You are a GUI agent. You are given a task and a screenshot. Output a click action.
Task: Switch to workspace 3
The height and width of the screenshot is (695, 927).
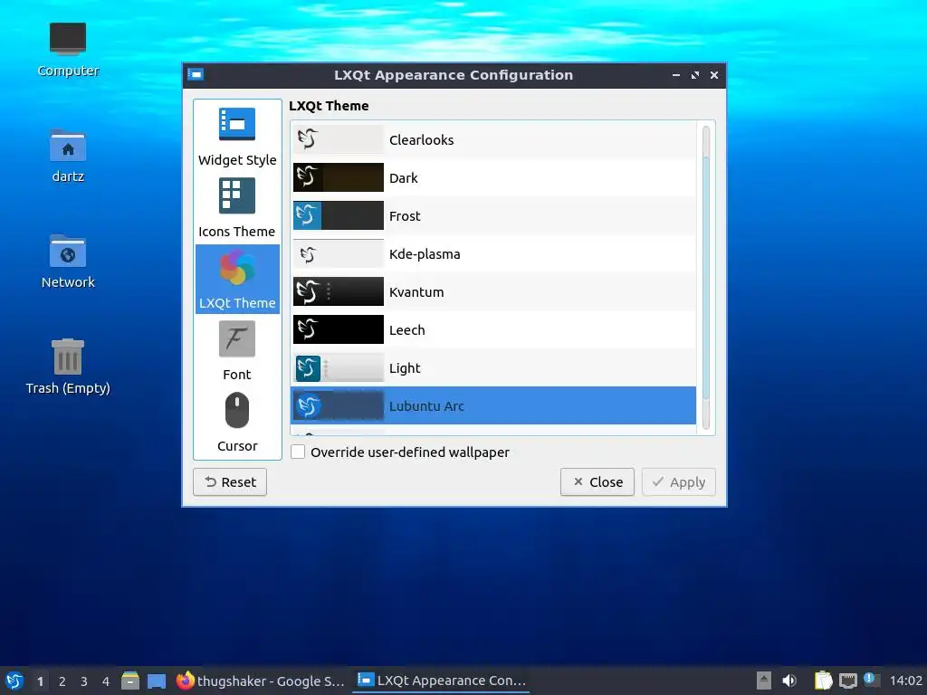[x=84, y=681]
